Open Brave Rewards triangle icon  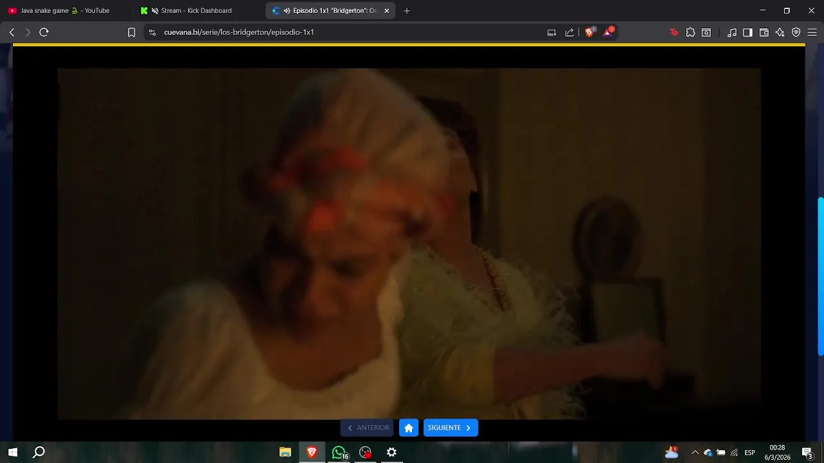pyautogui.click(x=608, y=32)
